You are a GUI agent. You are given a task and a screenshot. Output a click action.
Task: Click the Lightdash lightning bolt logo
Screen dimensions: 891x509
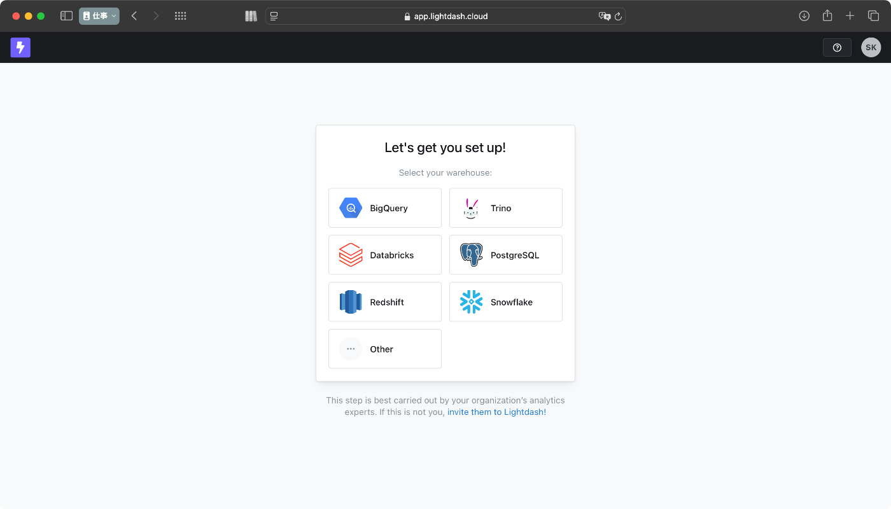(x=20, y=47)
